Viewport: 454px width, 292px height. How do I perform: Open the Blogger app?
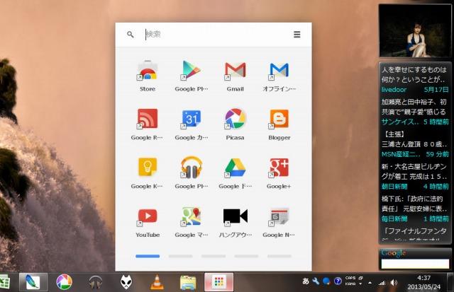pyautogui.click(x=279, y=119)
